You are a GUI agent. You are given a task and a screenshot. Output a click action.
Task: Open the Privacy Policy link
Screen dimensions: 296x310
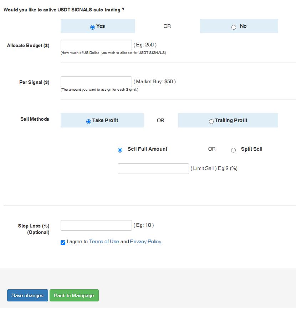pos(146,241)
